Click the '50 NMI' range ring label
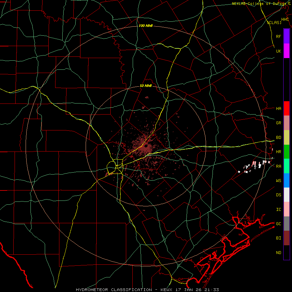This screenshot has width=292, height=292. (146, 86)
